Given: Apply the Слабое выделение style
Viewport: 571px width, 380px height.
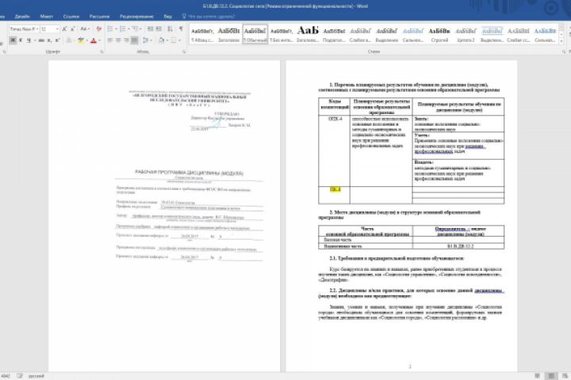Looking at the screenshot, I should (x=360, y=34).
